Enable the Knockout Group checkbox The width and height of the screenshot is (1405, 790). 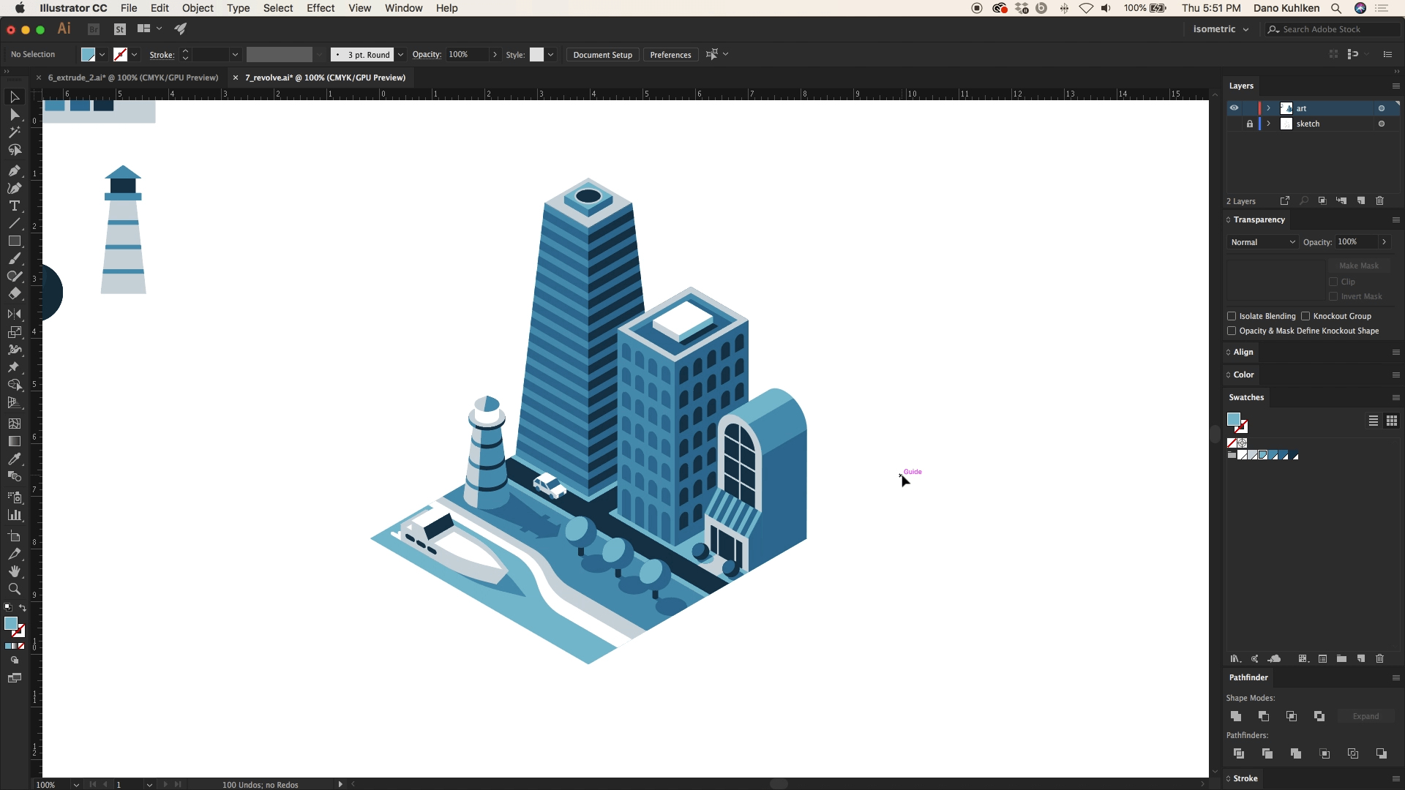pyautogui.click(x=1305, y=316)
